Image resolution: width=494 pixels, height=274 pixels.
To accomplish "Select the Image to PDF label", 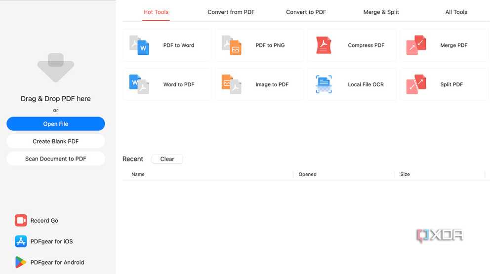I will point(272,84).
